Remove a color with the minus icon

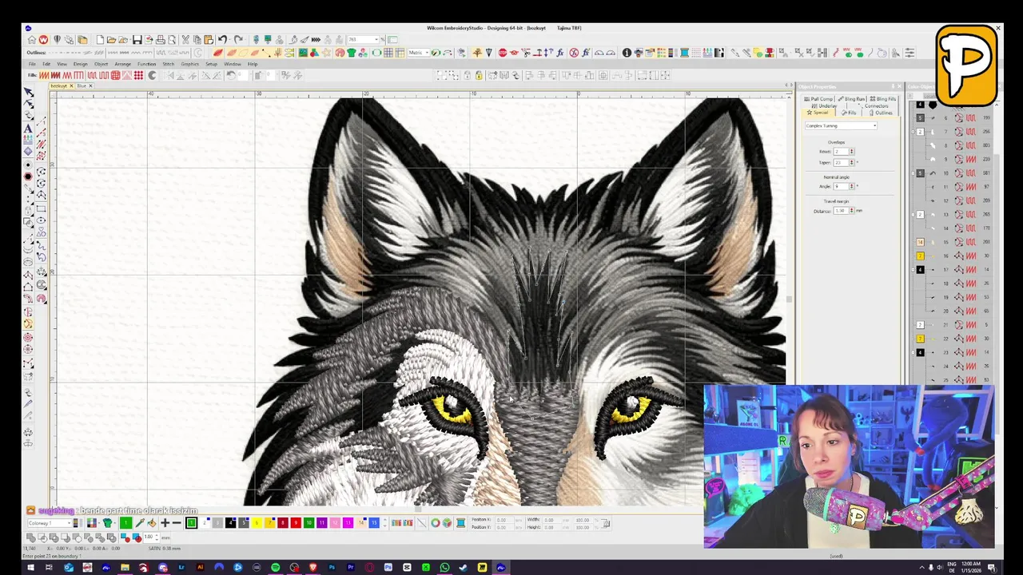pyautogui.click(x=177, y=523)
